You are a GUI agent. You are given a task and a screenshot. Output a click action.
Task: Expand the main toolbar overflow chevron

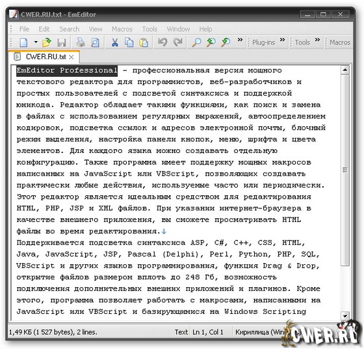click(240, 40)
